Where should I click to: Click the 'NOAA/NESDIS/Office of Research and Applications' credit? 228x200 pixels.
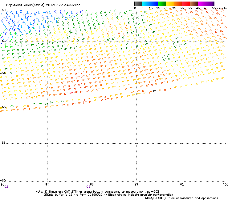coord(181,198)
